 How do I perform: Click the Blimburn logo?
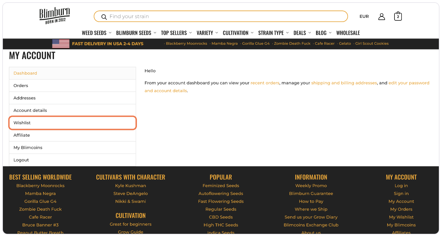(x=55, y=15)
